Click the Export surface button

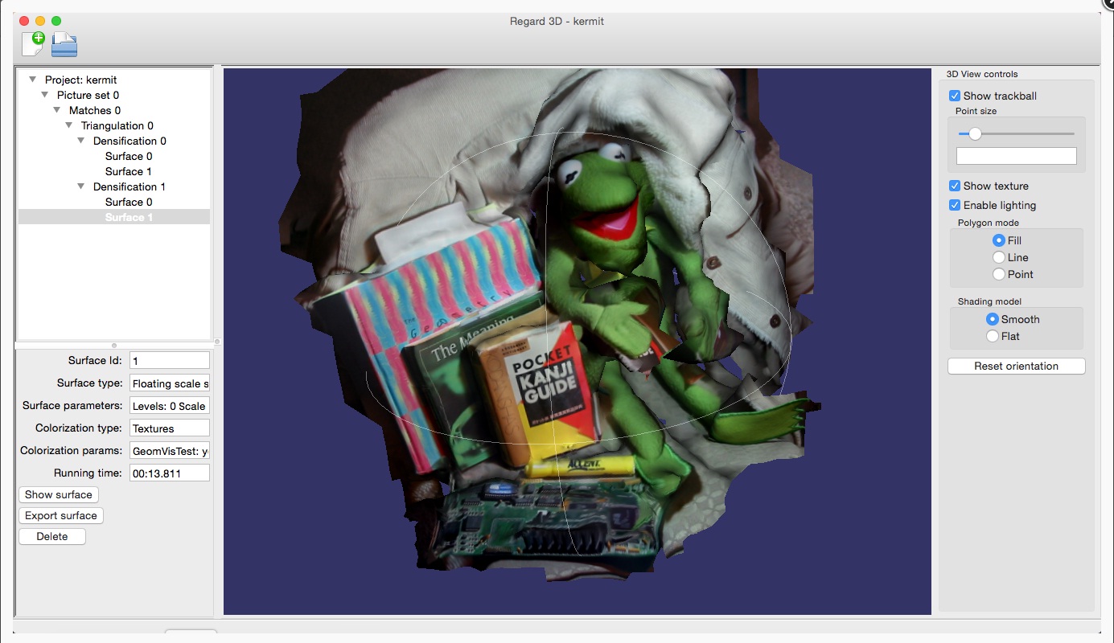(61, 515)
